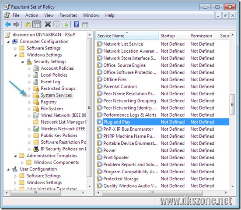Open the Window menu
This screenshot has height=210, width=241.
91,15
